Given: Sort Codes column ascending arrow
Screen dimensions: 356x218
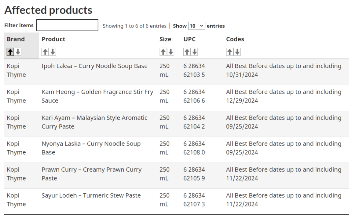Looking at the screenshot, I should pos(229,52).
